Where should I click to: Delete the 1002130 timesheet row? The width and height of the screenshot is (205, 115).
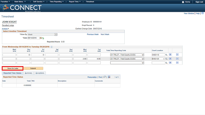pos(177,59)
